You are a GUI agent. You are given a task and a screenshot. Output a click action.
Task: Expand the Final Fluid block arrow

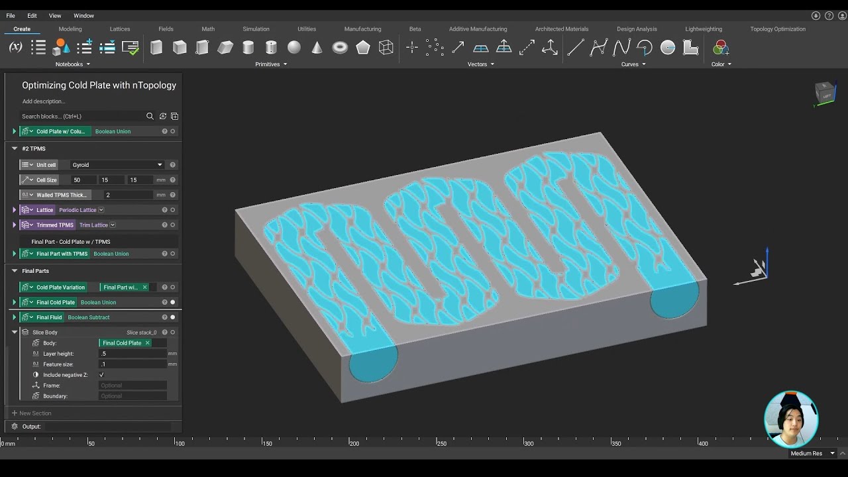[x=15, y=317]
